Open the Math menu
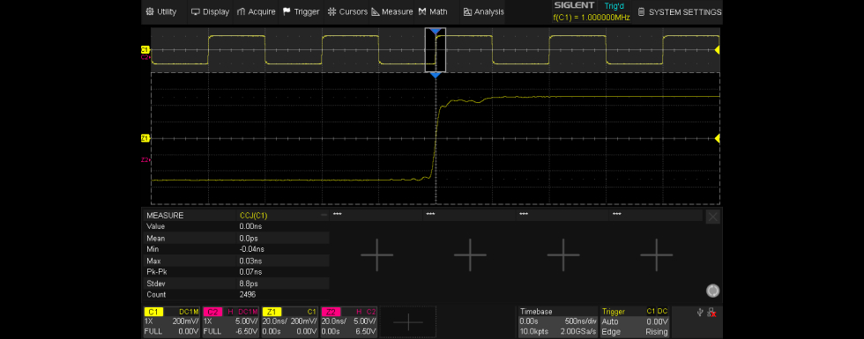Image resolution: width=864 pixels, height=339 pixels. pyautogui.click(x=433, y=11)
